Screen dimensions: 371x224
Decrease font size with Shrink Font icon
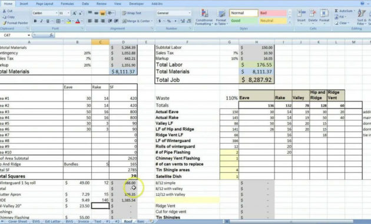tap(80, 13)
